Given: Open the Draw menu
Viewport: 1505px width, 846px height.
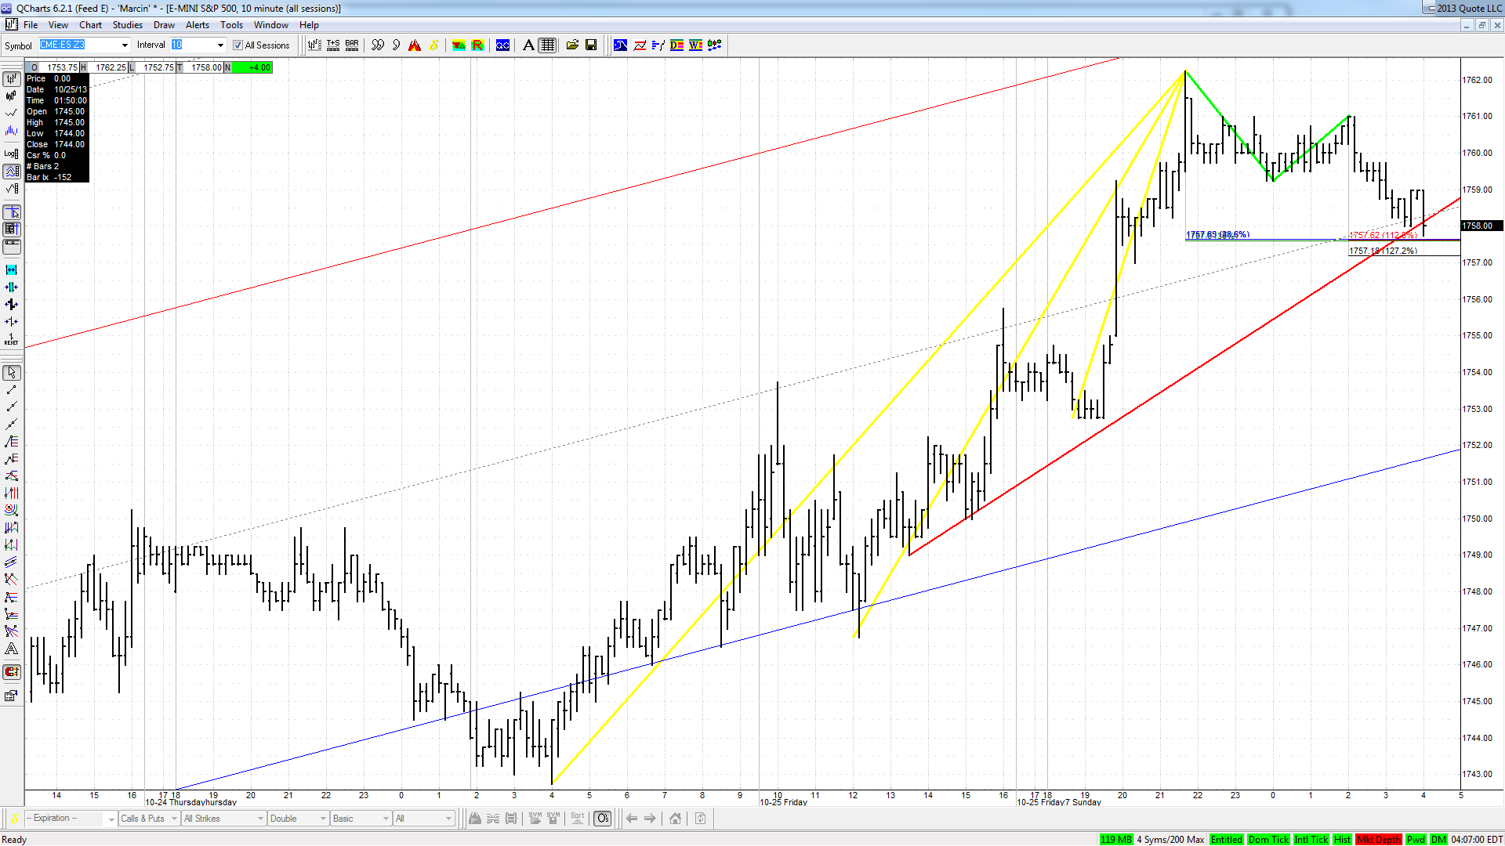Looking at the screenshot, I should click(x=164, y=25).
